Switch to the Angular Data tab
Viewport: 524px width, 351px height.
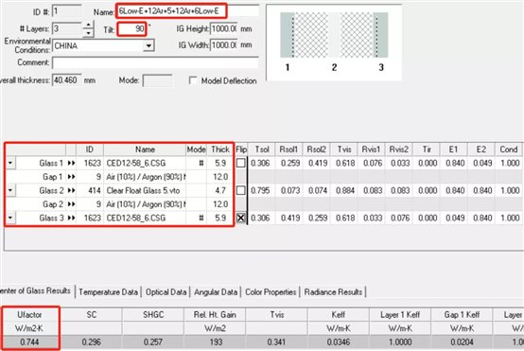coord(216,292)
